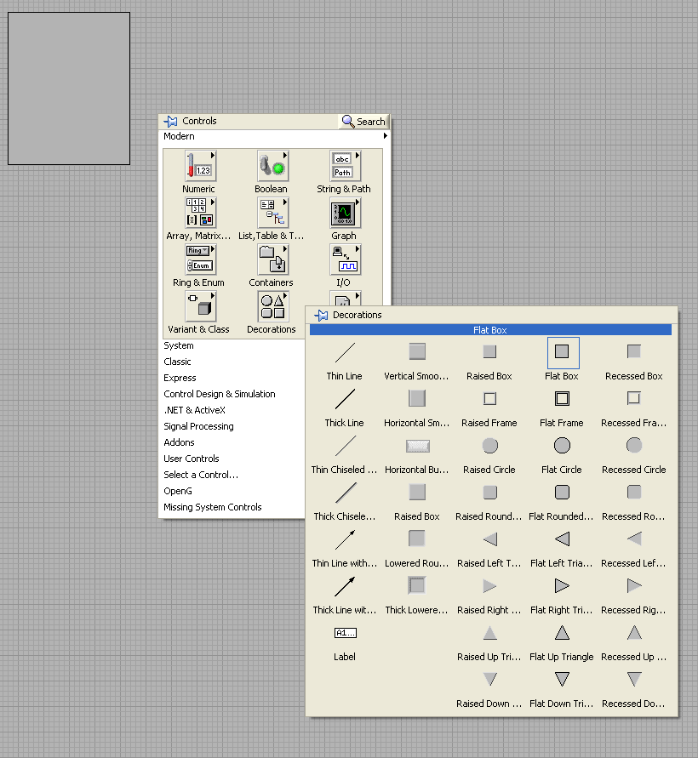Viewport: 698px width, 758px height.
Task: Select the Thin Line decoration
Action: click(x=345, y=352)
